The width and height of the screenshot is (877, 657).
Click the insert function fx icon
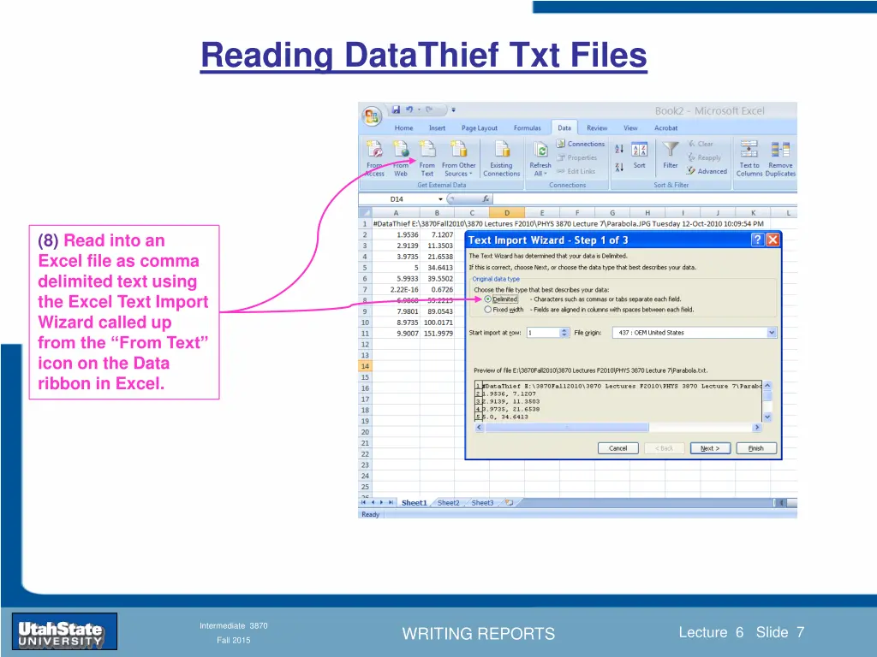[486, 198]
